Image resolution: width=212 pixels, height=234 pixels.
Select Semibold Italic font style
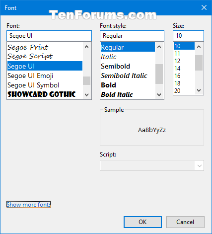point(128,76)
